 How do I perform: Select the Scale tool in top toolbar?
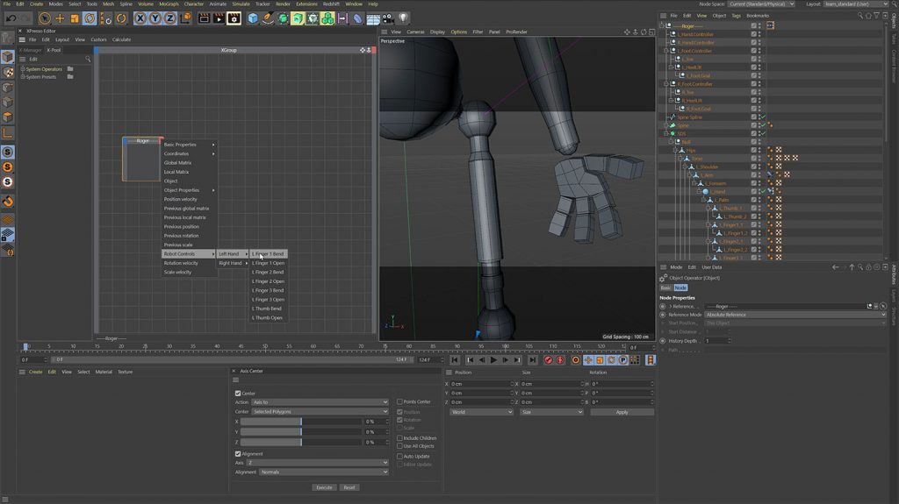coord(75,18)
